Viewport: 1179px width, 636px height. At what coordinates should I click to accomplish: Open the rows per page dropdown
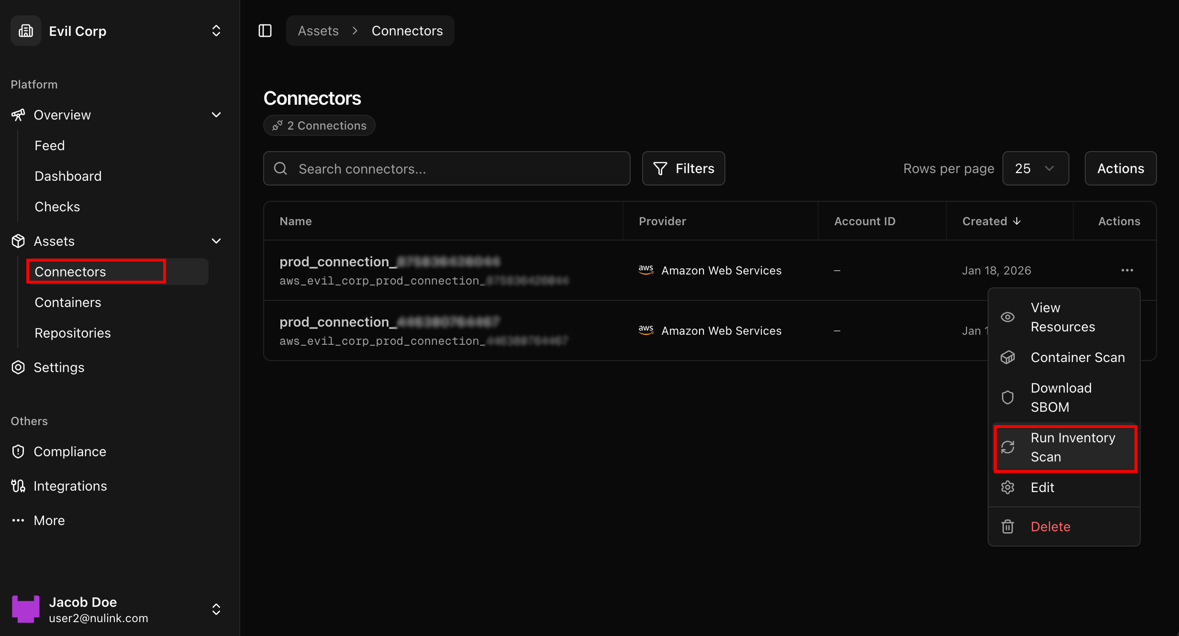[1035, 168]
